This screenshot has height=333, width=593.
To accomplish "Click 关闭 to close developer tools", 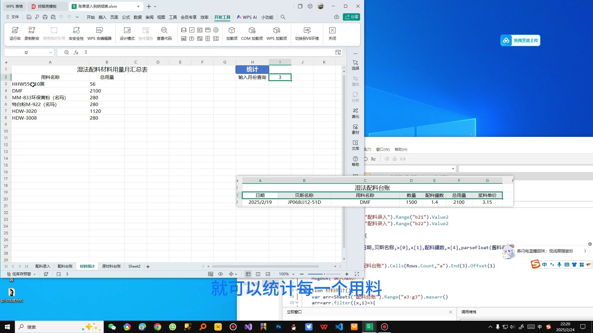I will [x=332, y=34].
